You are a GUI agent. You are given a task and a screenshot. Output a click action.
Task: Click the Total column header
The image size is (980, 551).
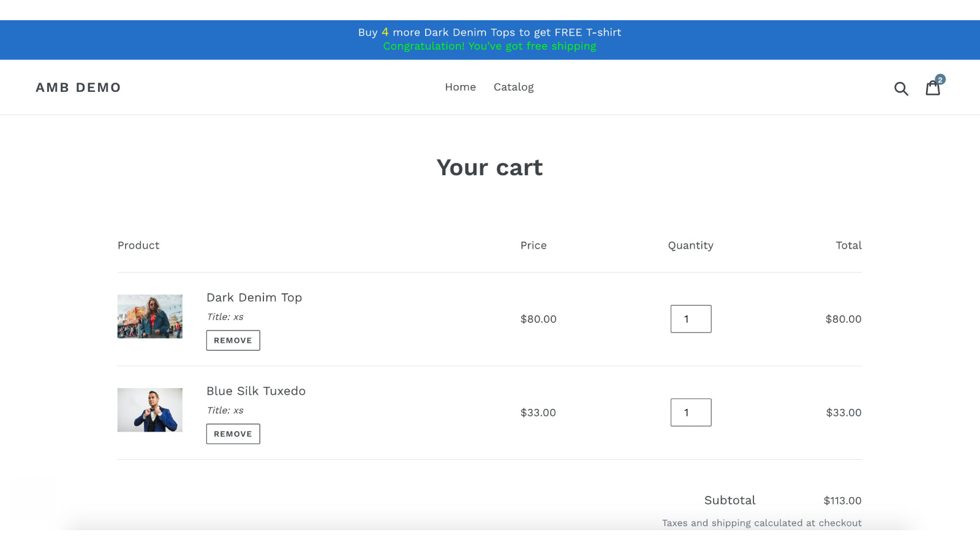tap(848, 246)
